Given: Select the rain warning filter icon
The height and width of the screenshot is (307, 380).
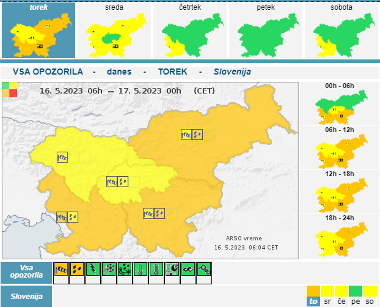Looking at the screenshot, I should (77, 269).
